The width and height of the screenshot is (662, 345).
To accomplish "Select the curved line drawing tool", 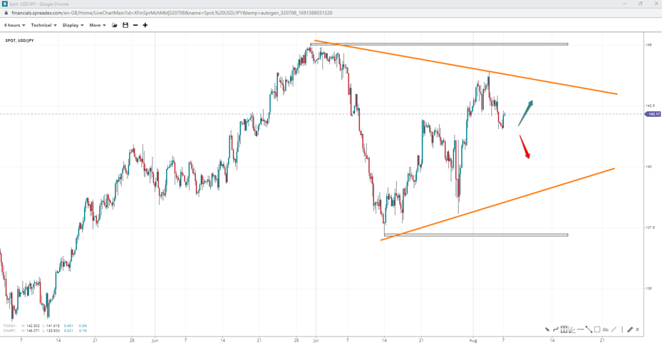I will click(556, 329).
